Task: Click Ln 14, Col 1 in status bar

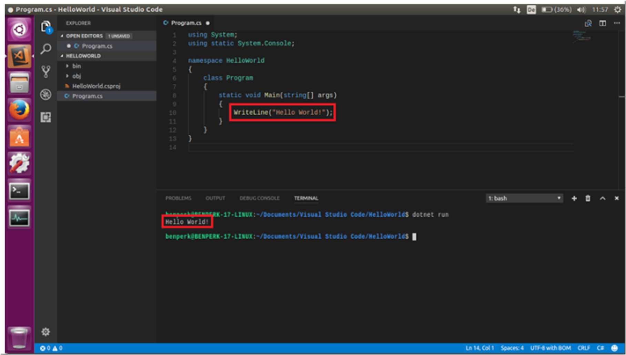Action: 480,348
